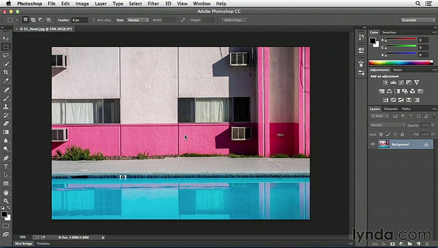Select the Gradient tool

(6, 132)
